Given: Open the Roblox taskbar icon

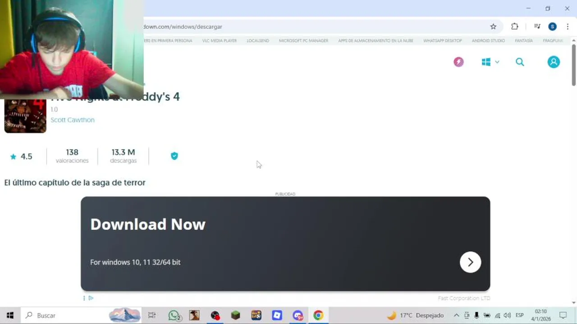Looking at the screenshot, I should pos(277,315).
